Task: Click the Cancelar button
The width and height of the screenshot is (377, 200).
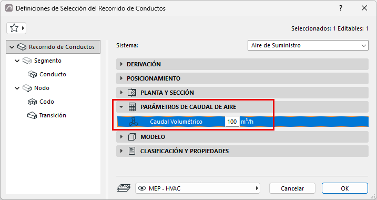Action: click(292, 188)
